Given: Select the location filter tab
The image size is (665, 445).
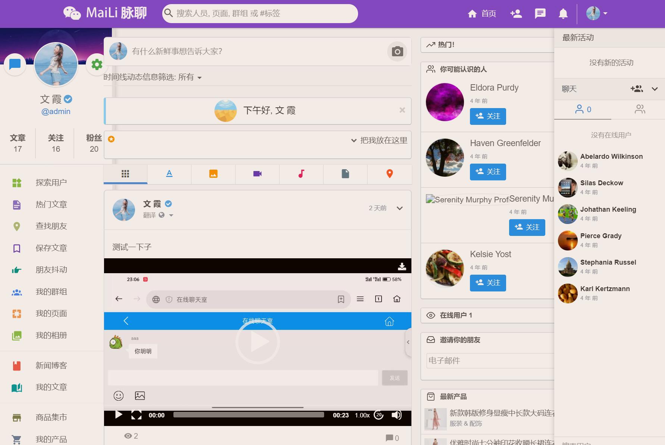Looking at the screenshot, I should click(x=389, y=174).
